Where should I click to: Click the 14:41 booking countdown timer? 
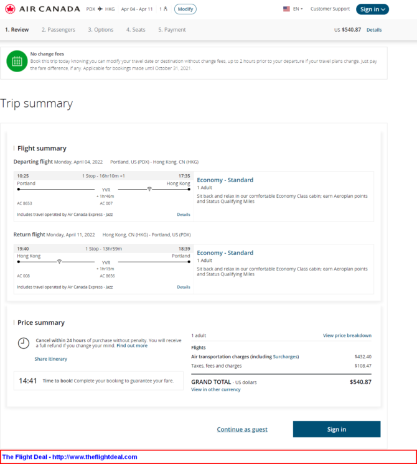tap(28, 381)
